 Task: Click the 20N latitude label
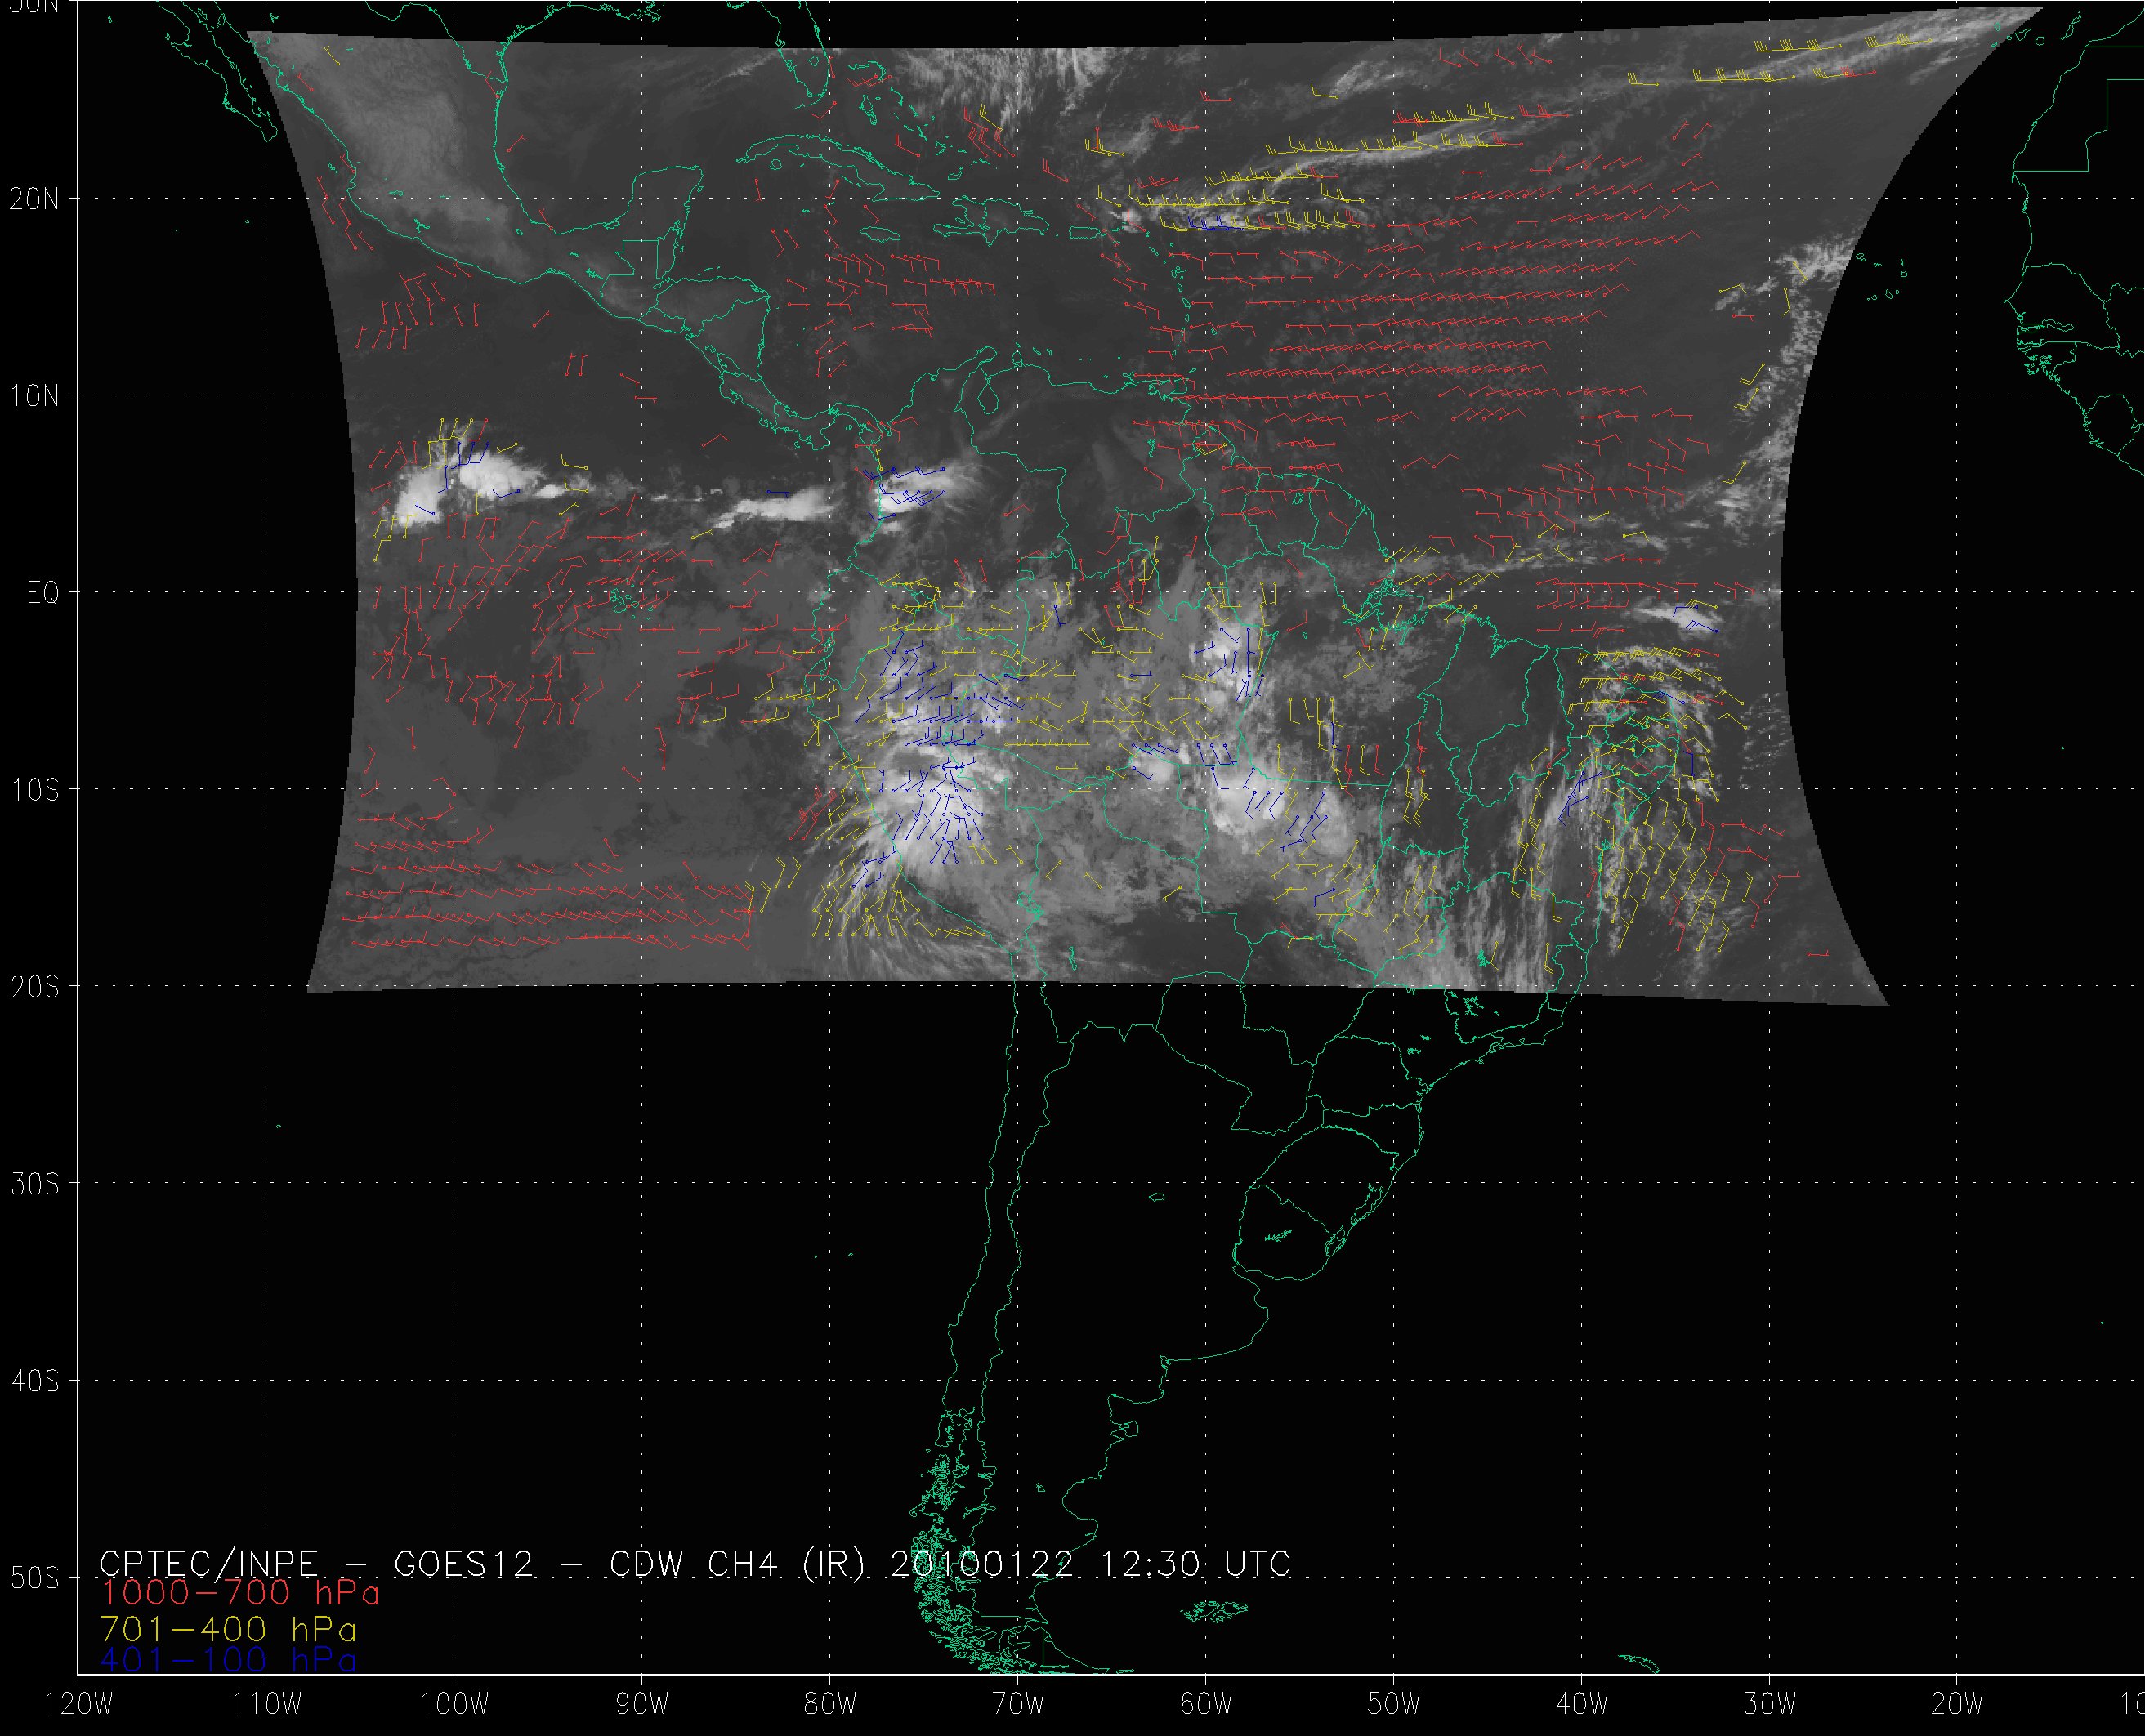35,199
